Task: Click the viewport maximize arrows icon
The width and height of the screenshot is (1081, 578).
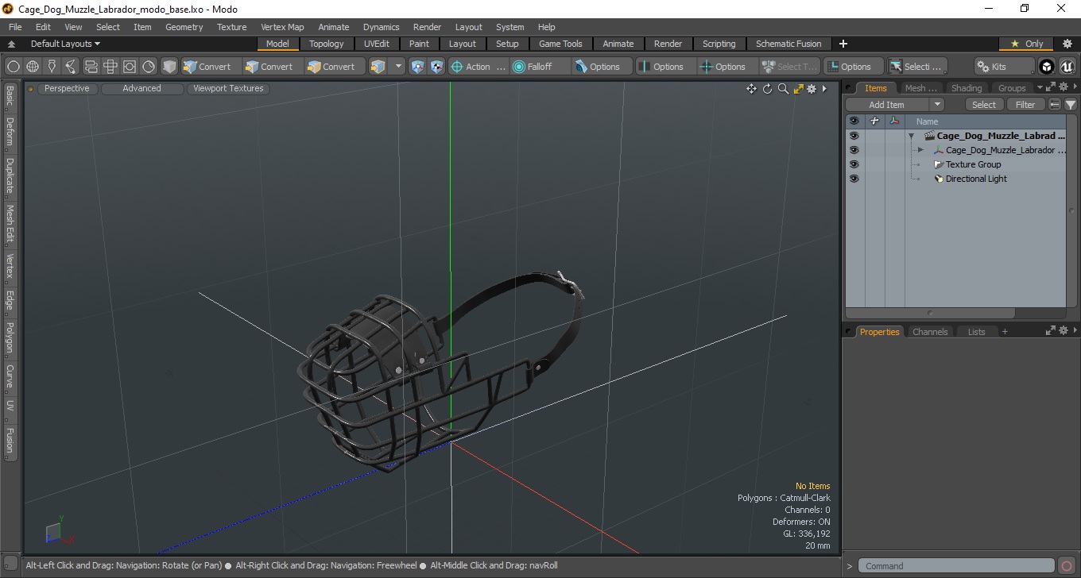Action: click(798, 89)
